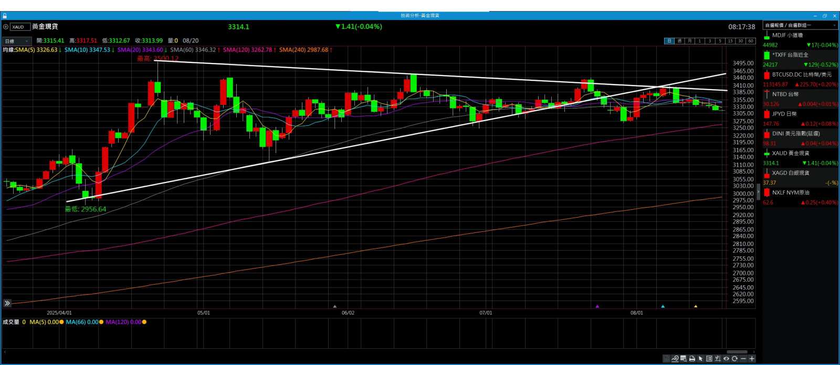Click the cyan triangle marker on the date axis
Image resolution: width=840 pixels, height=365 pixels.
coord(663,306)
